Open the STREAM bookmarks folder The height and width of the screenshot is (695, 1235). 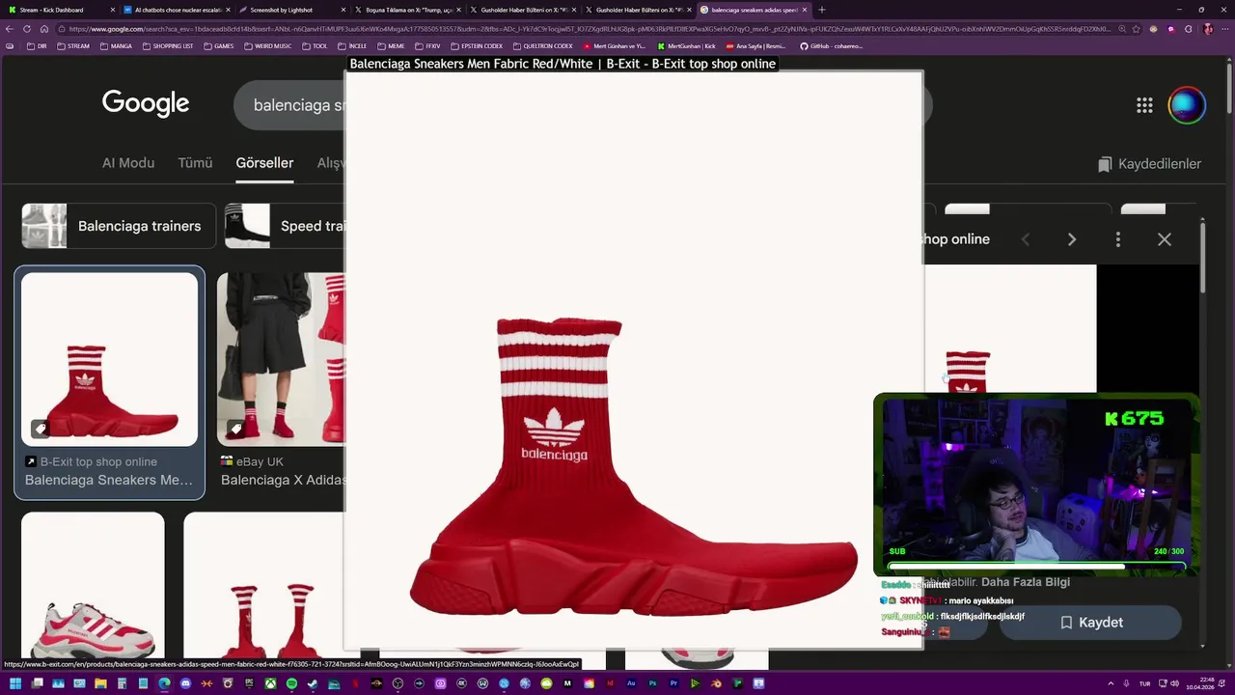[x=73, y=45]
